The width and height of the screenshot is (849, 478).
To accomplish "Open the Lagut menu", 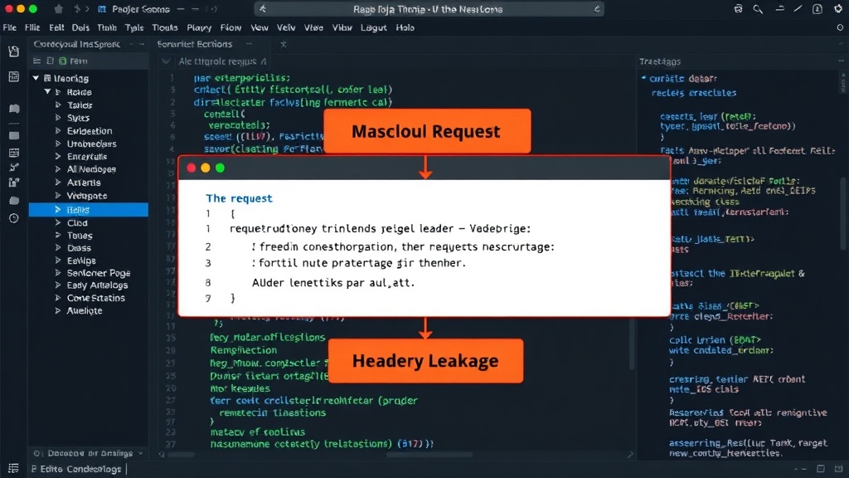I will (x=374, y=27).
